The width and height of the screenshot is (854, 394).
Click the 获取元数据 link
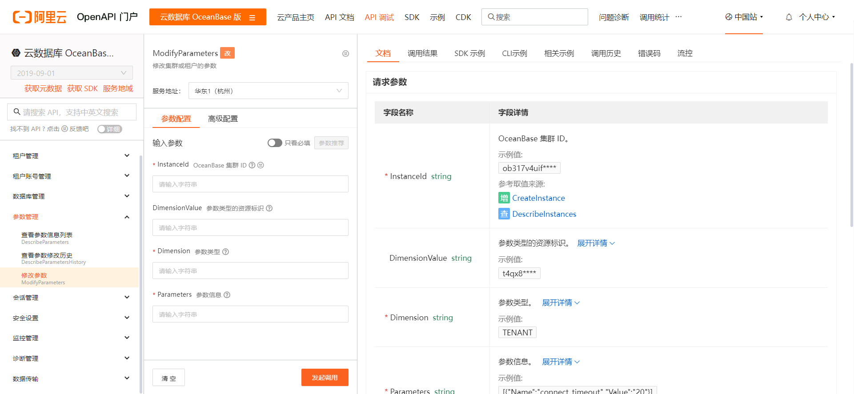(x=43, y=88)
